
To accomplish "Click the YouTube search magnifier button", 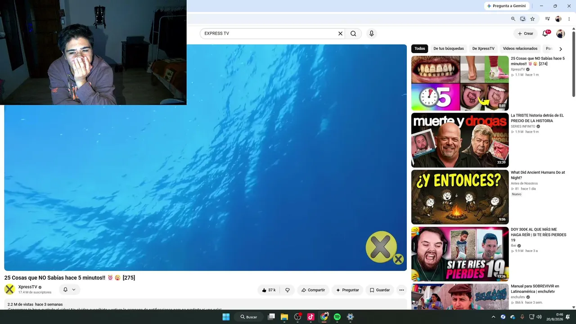I will (353, 33).
